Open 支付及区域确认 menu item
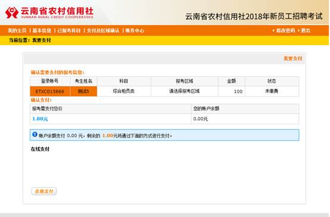 tap(103, 31)
